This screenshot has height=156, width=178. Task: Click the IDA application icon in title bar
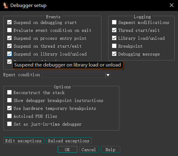tap(6, 5)
